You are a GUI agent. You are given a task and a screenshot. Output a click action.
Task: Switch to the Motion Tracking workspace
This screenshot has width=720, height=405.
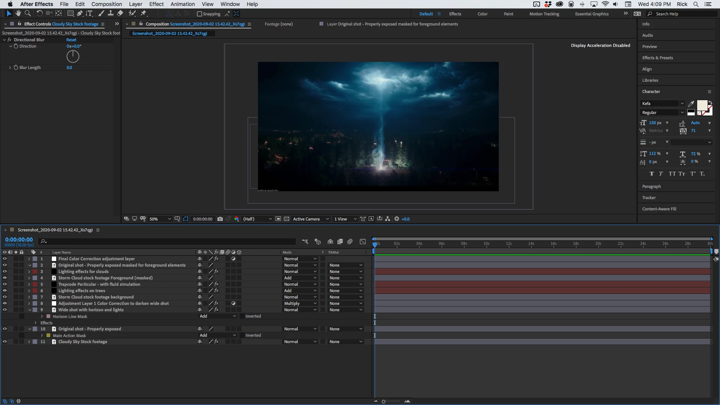pos(544,14)
